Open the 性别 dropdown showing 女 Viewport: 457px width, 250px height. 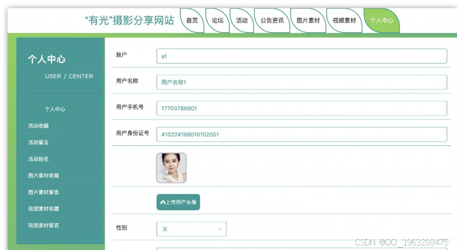pos(191,229)
